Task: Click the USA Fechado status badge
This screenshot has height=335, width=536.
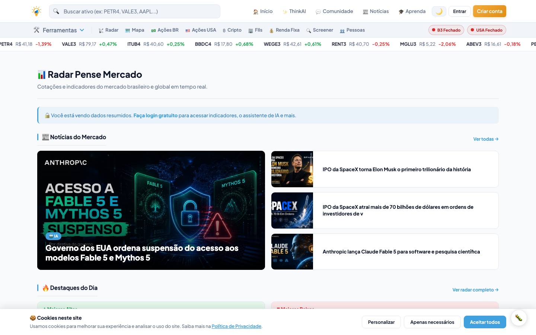Action: [486, 30]
